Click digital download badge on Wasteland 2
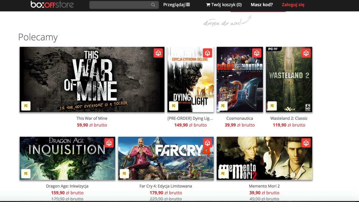This screenshot has height=202, width=359. pos(306,53)
